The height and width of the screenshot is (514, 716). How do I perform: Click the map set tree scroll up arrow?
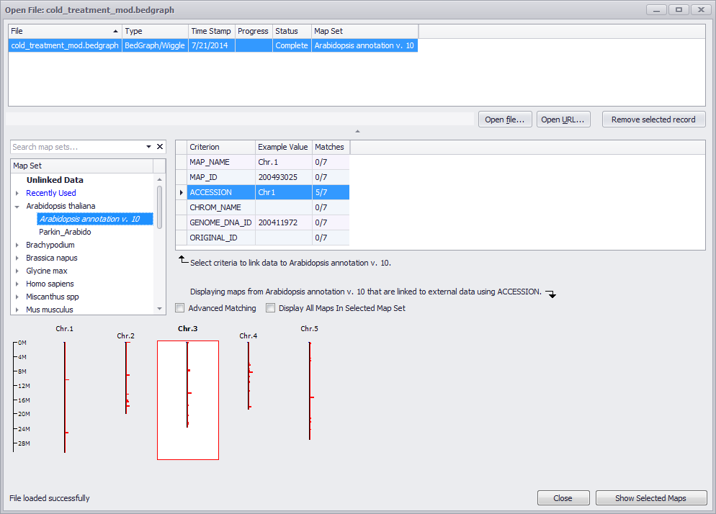159,179
